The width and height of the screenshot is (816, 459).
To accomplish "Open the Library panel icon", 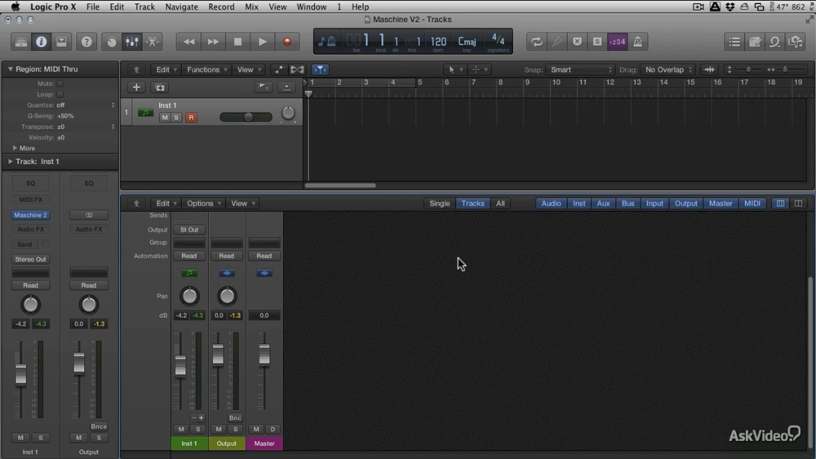I will tap(20, 42).
